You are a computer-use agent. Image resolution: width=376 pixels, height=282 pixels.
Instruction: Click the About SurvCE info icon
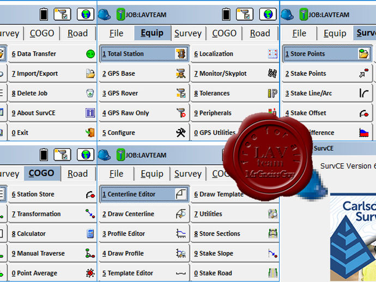(90, 113)
